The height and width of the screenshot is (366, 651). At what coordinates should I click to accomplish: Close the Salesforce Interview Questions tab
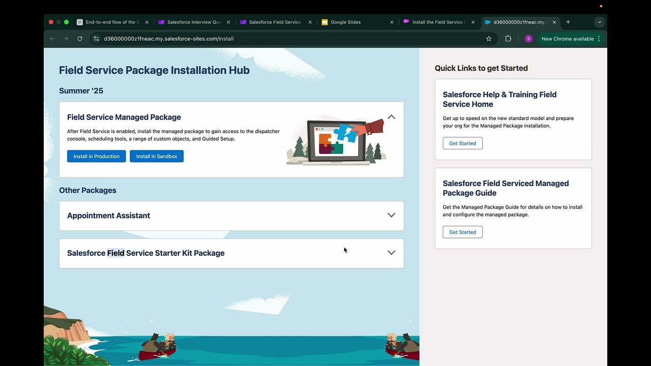(228, 22)
